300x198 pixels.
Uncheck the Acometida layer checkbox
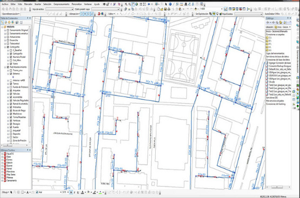click(x=11, y=97)
